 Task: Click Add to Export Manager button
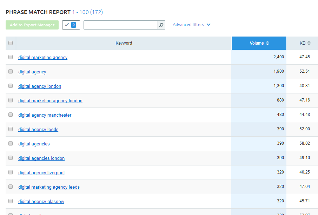coord(32,25)
